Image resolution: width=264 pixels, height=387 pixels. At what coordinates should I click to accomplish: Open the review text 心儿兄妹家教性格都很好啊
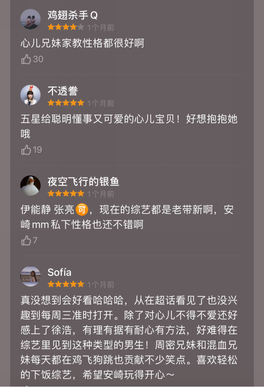[82, 43]
